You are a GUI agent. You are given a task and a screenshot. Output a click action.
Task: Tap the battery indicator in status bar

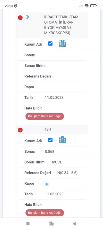point(93,6)
